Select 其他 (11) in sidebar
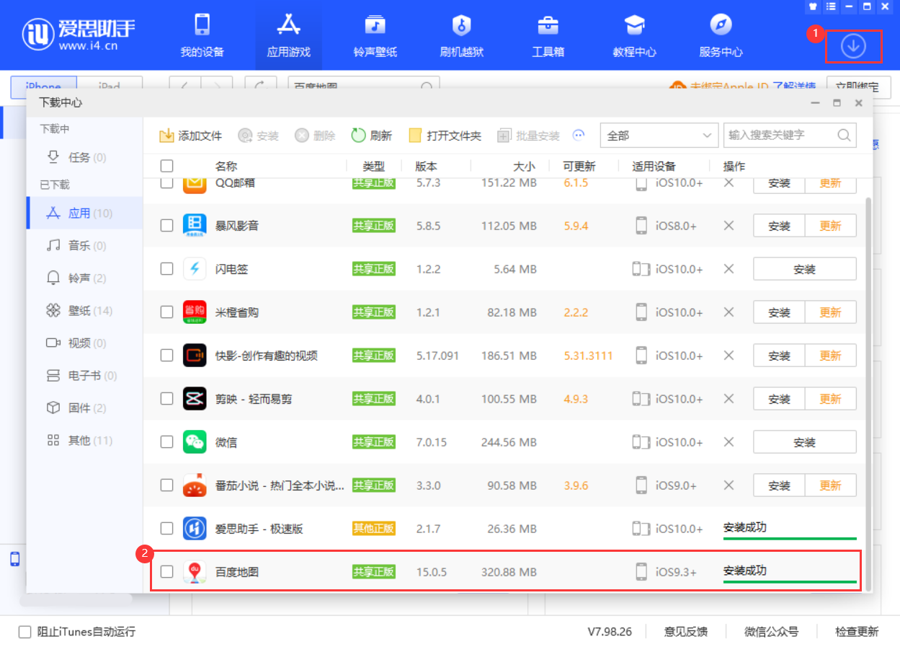Viewport: 900px width, 647px height. point(85,441)
